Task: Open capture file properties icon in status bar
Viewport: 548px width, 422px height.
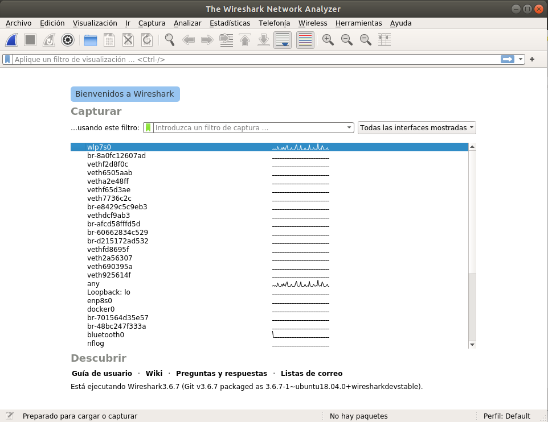Action: (x=10, y=416)
